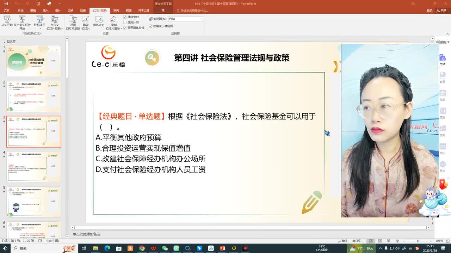Toggle 使用计时 checkbox
451x253 pixels.
click(125, 22)
